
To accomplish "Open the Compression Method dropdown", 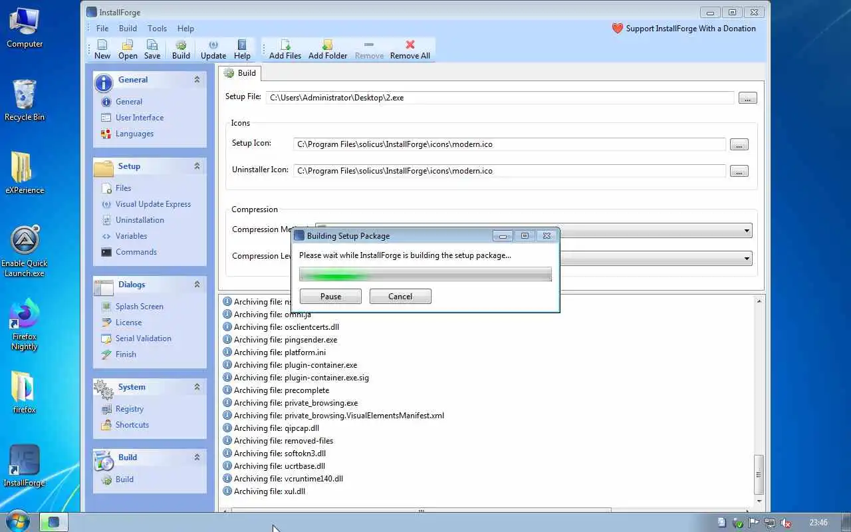I will [747, 231].
